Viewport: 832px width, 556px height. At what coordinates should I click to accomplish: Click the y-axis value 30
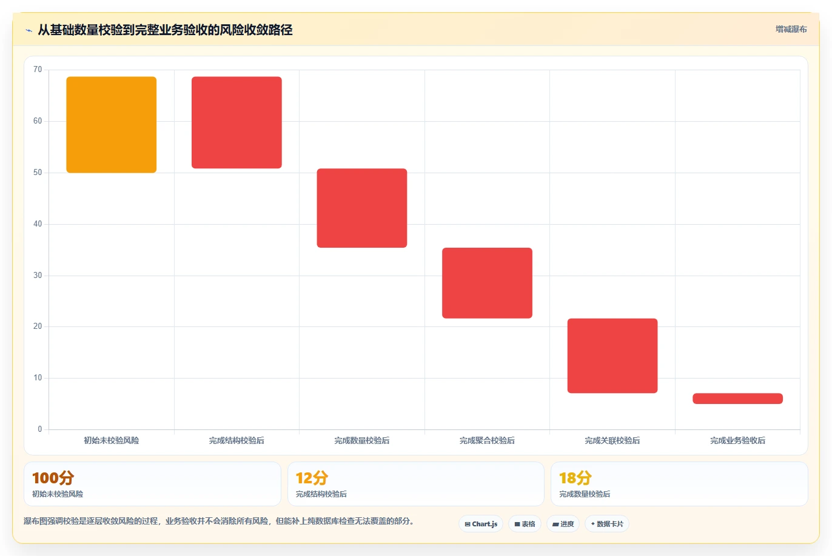(38, 276)
